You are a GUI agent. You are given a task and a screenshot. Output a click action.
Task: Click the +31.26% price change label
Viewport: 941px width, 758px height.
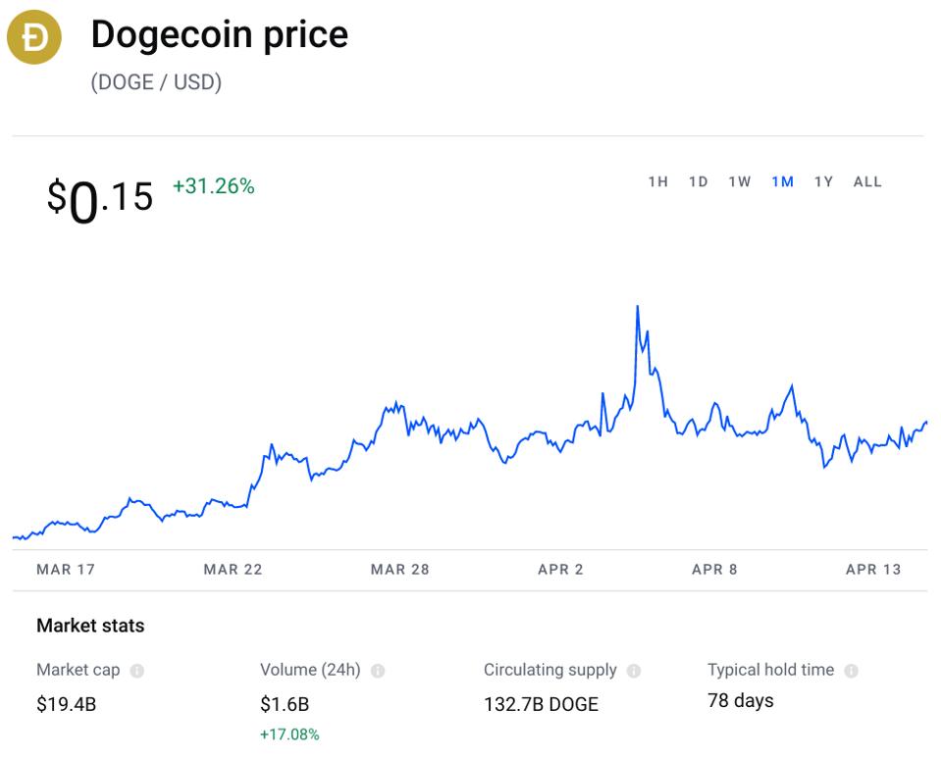click(213, 186)
